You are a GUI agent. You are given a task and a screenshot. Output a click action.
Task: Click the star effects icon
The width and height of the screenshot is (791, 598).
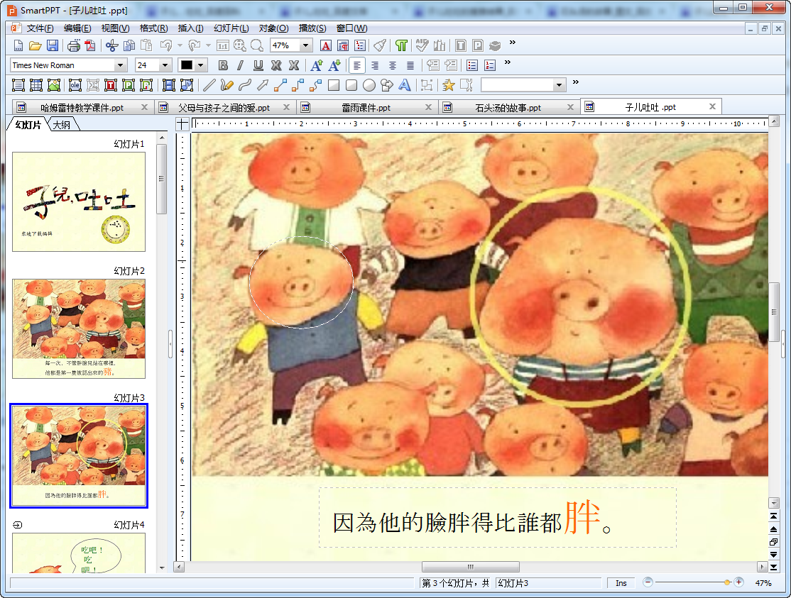pos(448,85)
